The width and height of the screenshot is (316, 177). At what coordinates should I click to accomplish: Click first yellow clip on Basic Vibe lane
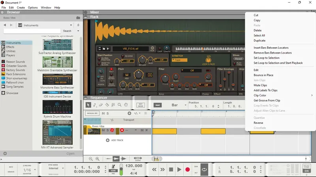coord(164,131)
